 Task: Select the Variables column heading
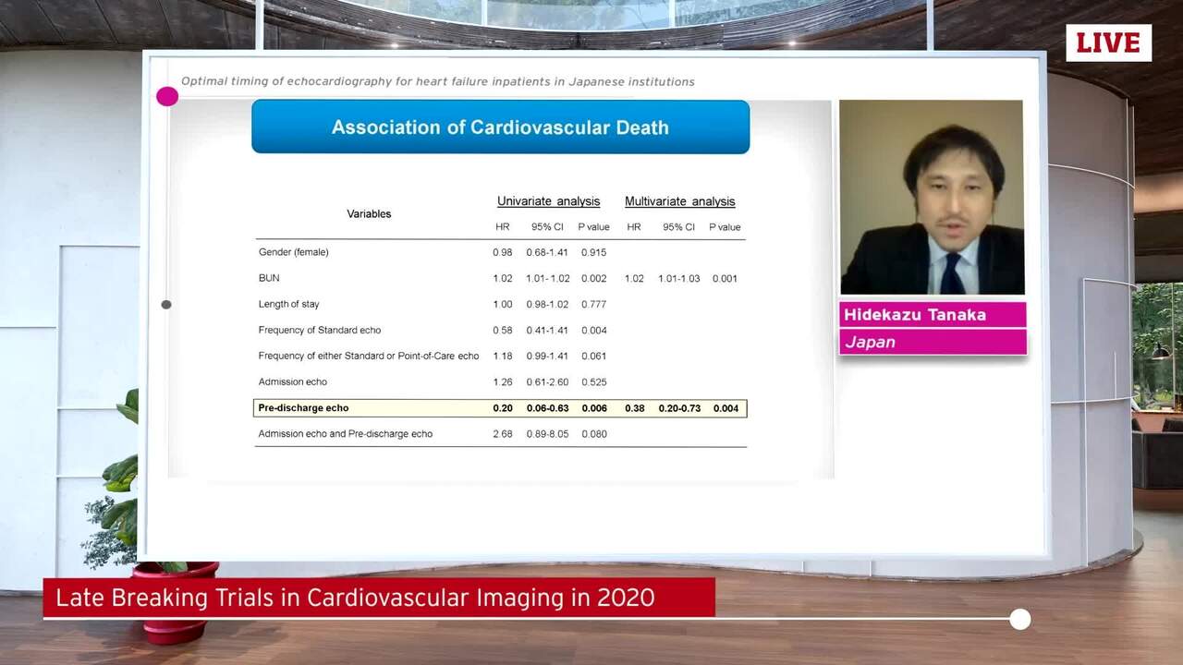pos(369,213)
